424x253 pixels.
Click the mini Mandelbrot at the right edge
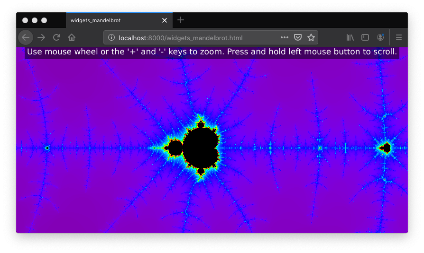[386, 148]
